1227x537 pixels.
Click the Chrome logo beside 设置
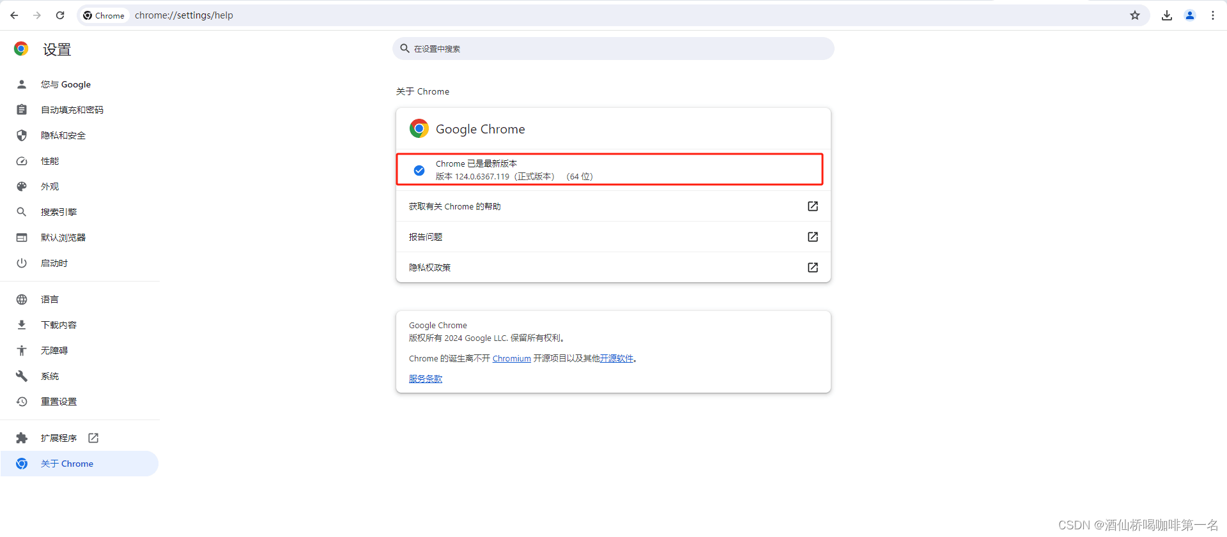click(x=21, y=49)
